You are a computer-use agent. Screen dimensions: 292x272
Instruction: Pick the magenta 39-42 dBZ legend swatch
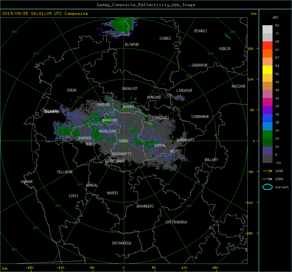[x=267, y=102]
